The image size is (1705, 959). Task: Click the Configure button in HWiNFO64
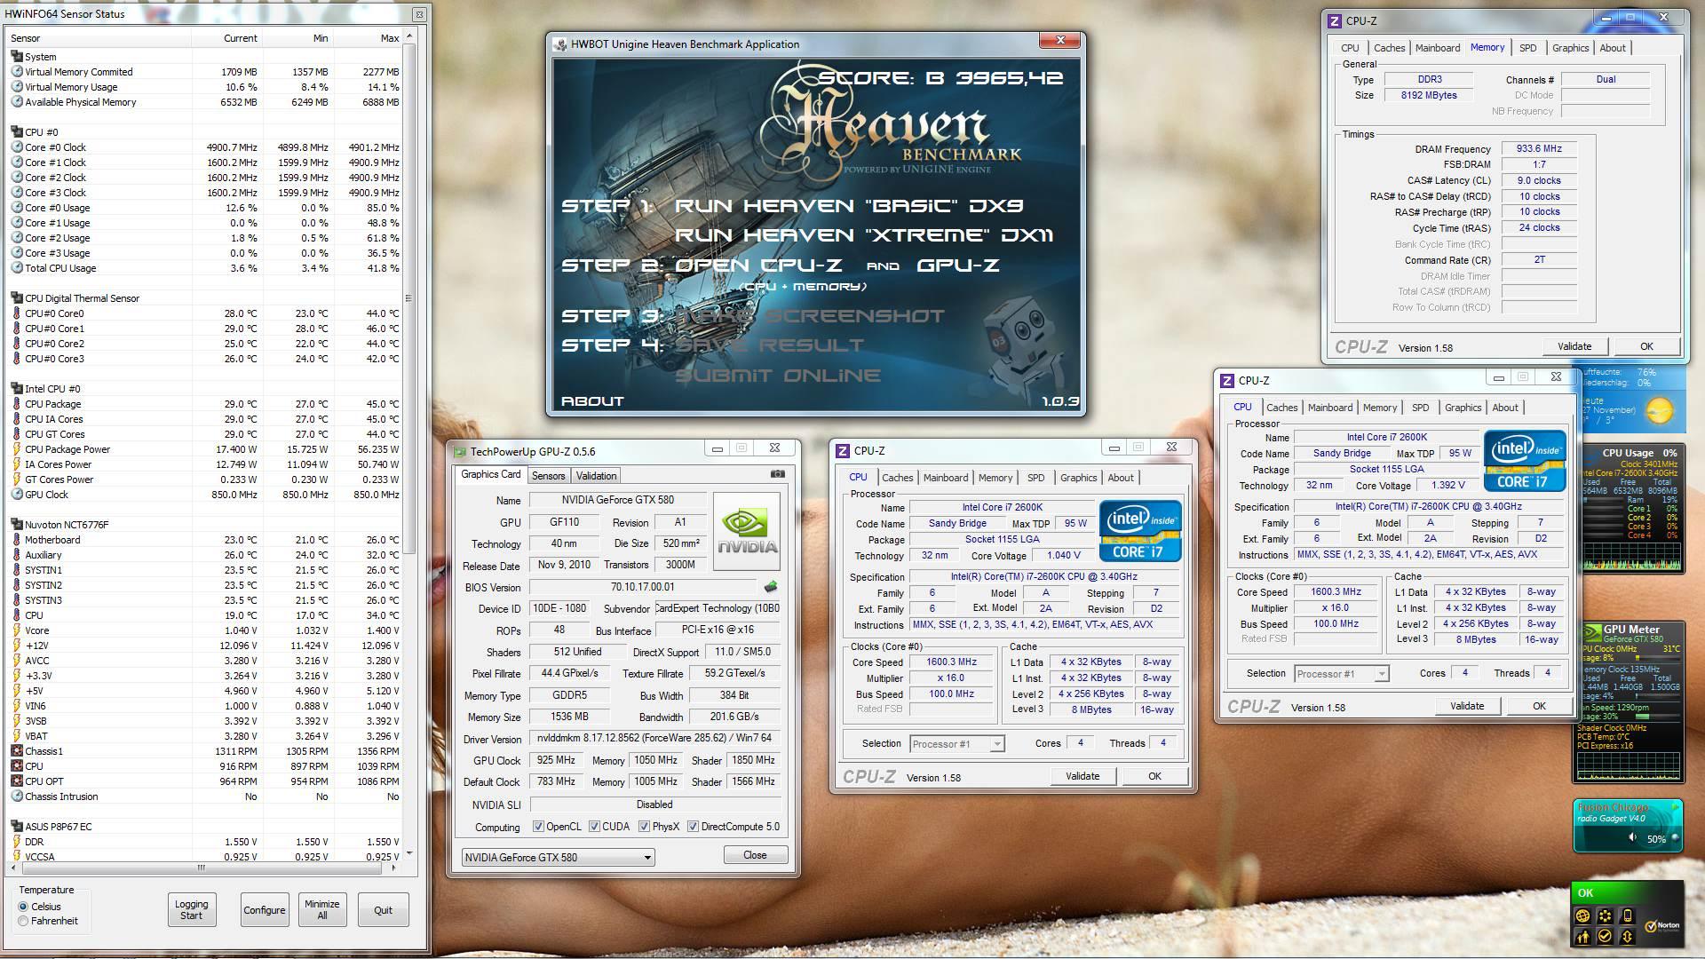(x=265, y=910)
